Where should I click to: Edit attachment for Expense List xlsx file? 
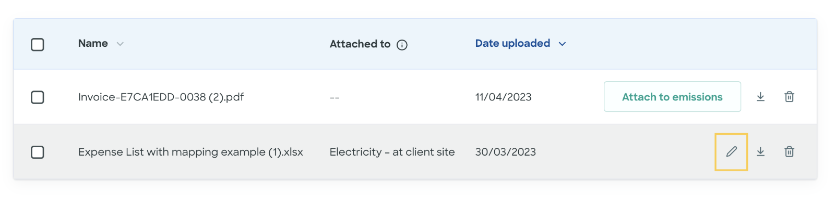(731, 151)
